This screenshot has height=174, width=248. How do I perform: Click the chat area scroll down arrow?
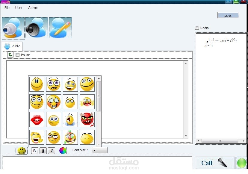pyautogui.click(x=186, y=136)
